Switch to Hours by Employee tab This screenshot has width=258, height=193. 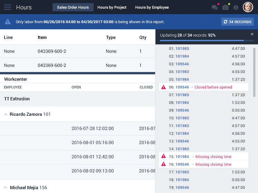152,7
